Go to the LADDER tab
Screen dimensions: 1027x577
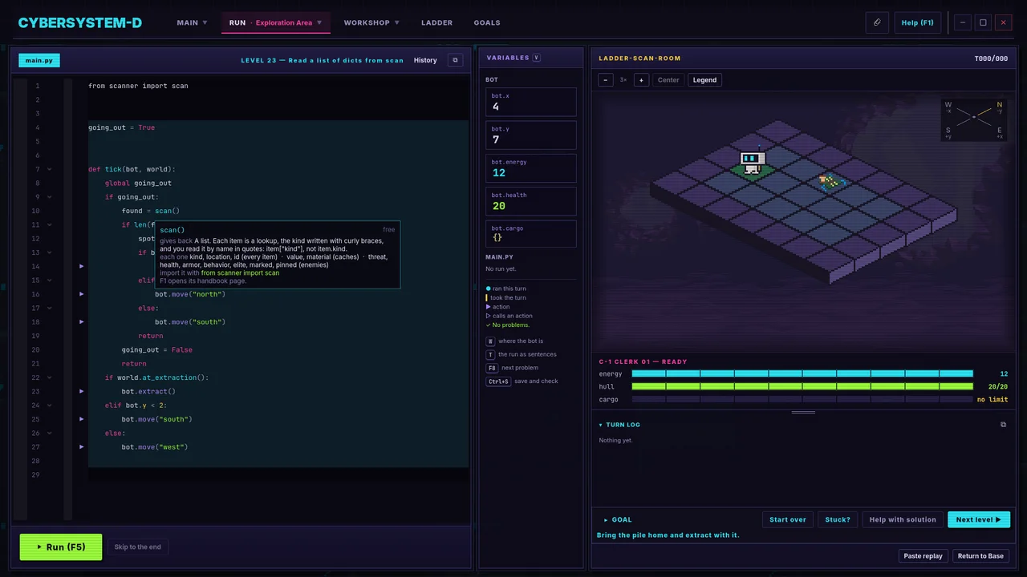point(436,22)
